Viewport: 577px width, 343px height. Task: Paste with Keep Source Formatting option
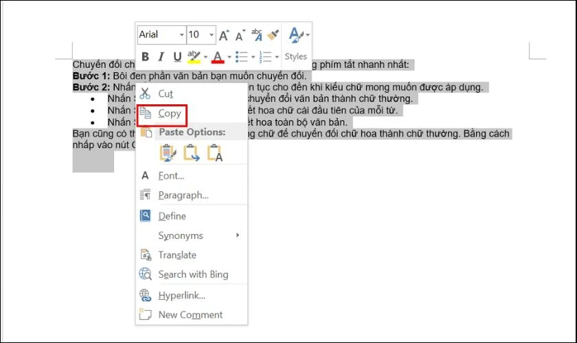click(x=168, y=153)
